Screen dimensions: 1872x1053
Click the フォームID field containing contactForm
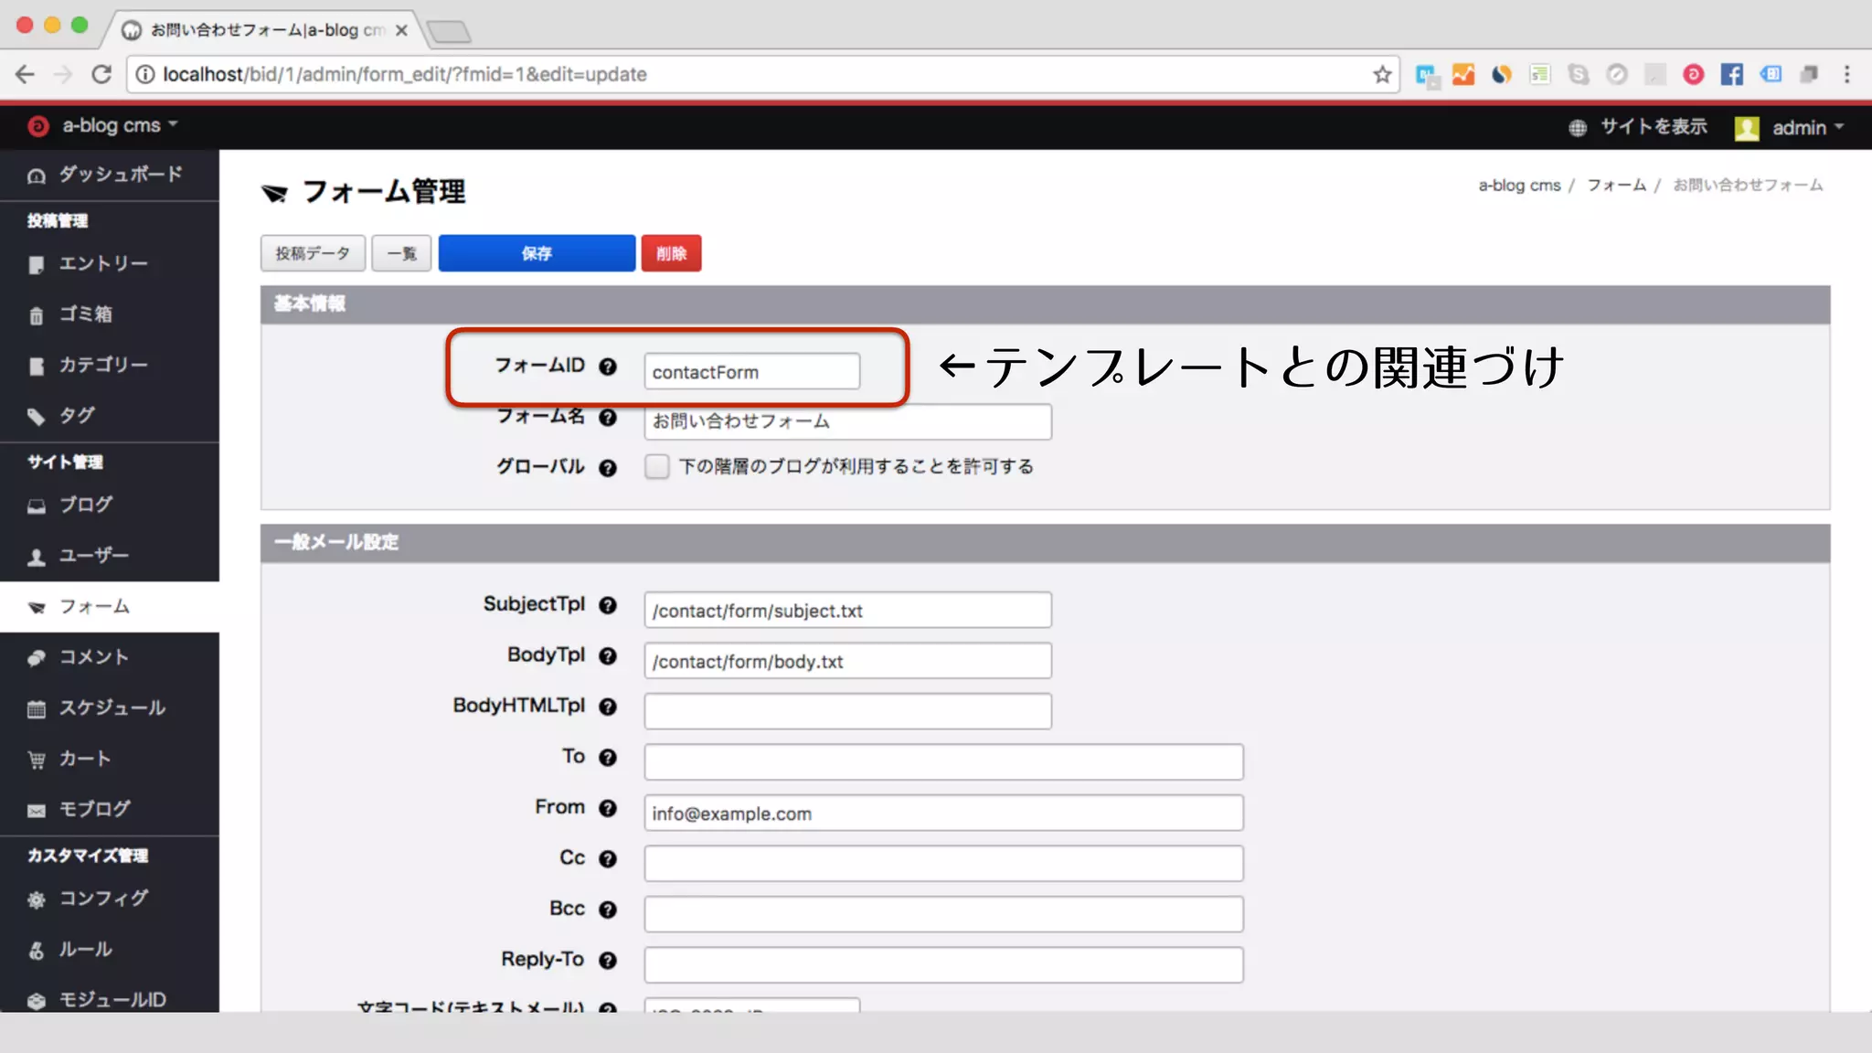[x=751, y=372]
